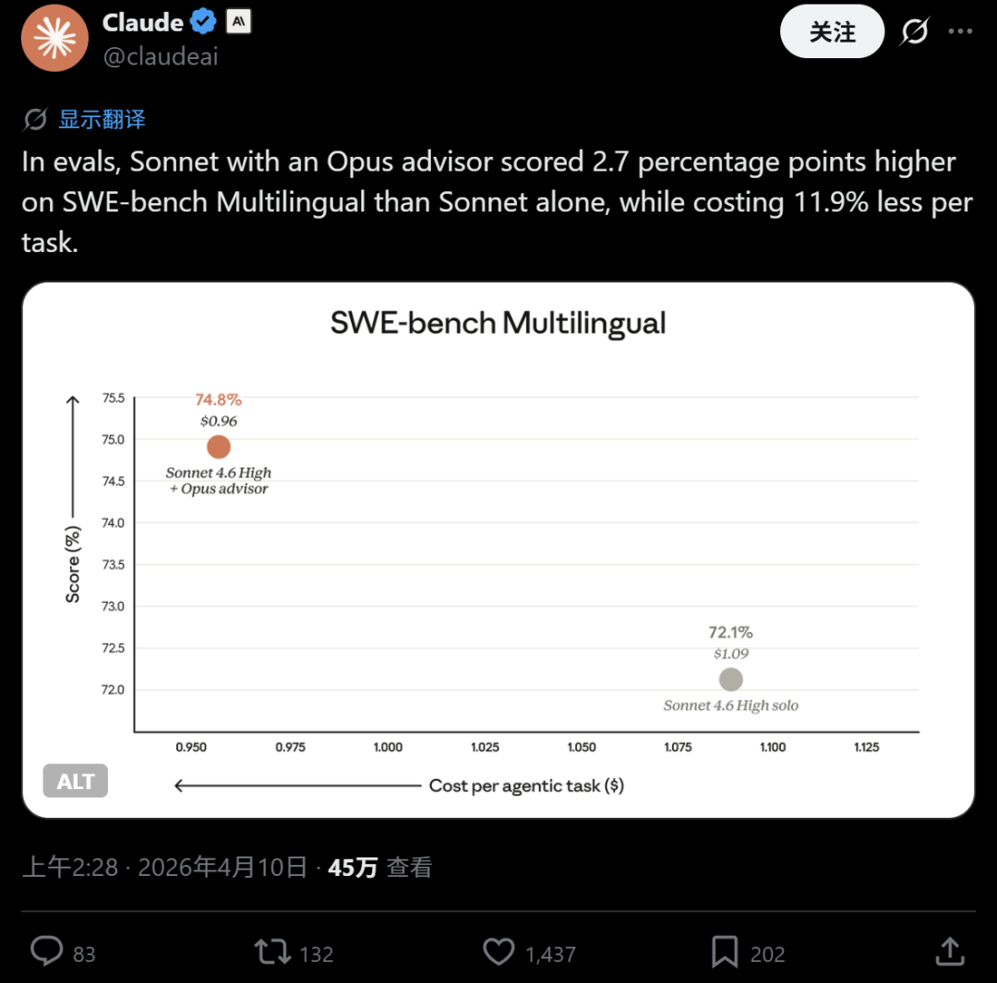The image size is (997, 983).
Task: Open the ALT image description badge
Action: tap(76, 781)
